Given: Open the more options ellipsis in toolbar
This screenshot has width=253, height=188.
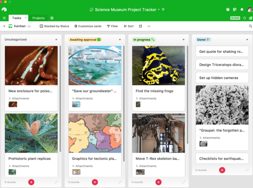Looking at the screenshot, I should click(149, 26).
